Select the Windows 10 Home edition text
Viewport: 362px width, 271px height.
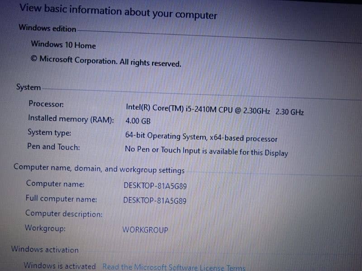point(63,45)
